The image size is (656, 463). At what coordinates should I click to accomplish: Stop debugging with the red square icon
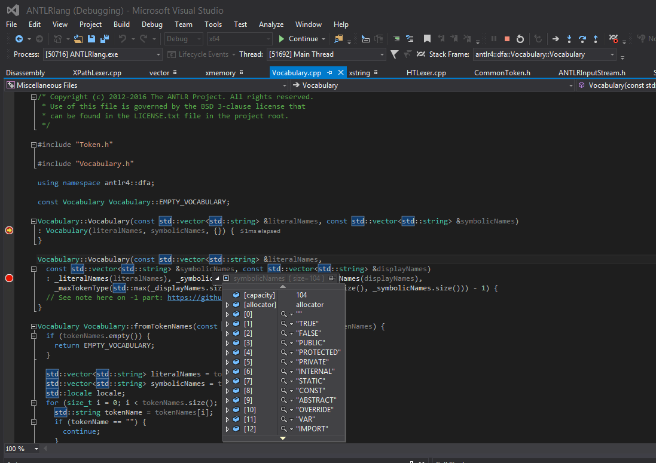507,39
